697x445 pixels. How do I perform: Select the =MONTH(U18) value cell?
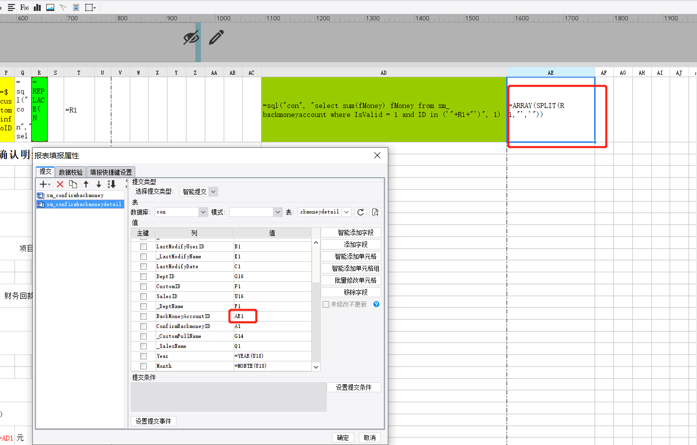pyautogui.click(x=272, y=366)
